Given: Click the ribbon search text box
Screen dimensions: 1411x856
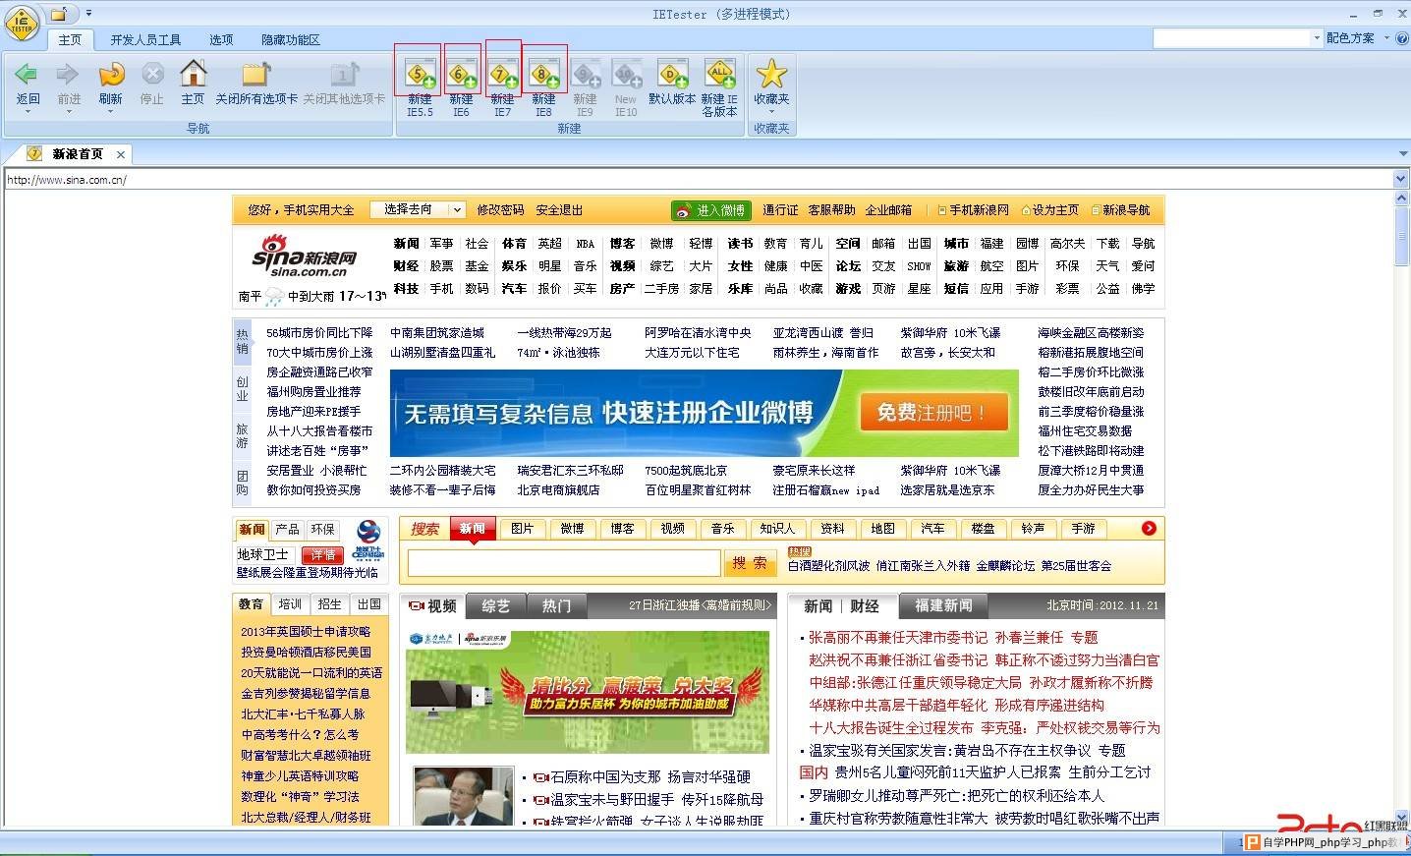Looking at the screenshot, I should point(1232,38).
